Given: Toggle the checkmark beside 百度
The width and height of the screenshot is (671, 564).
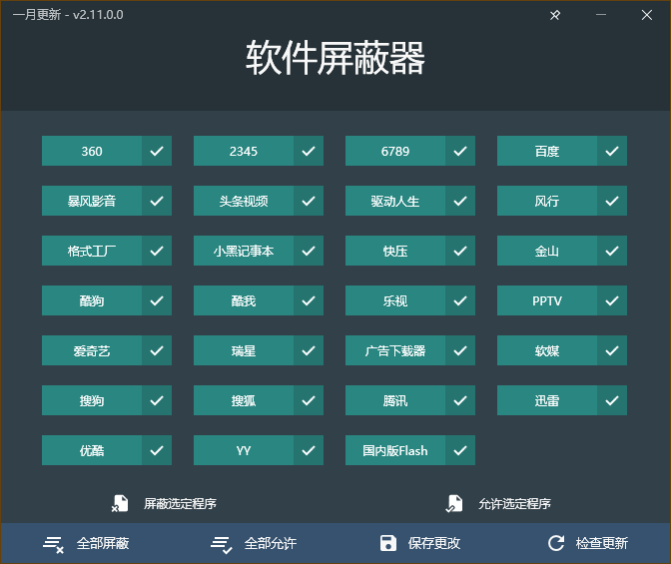Looking at the screenshot, I should tap(612, 151).
